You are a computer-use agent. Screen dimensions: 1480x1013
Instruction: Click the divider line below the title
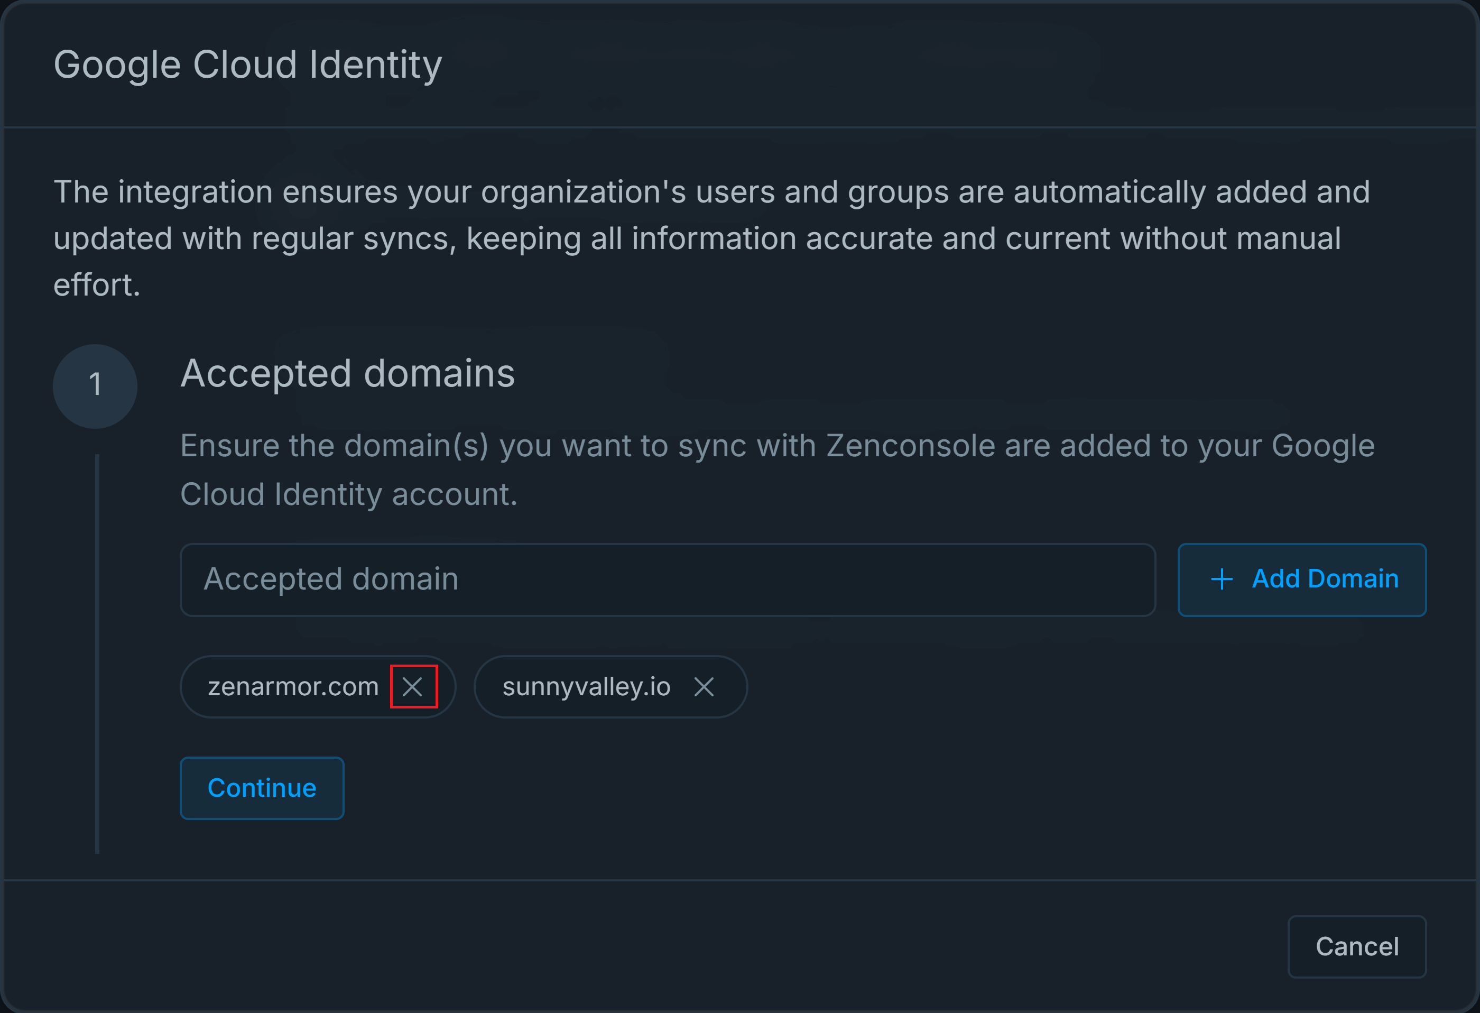click(740, 127)
